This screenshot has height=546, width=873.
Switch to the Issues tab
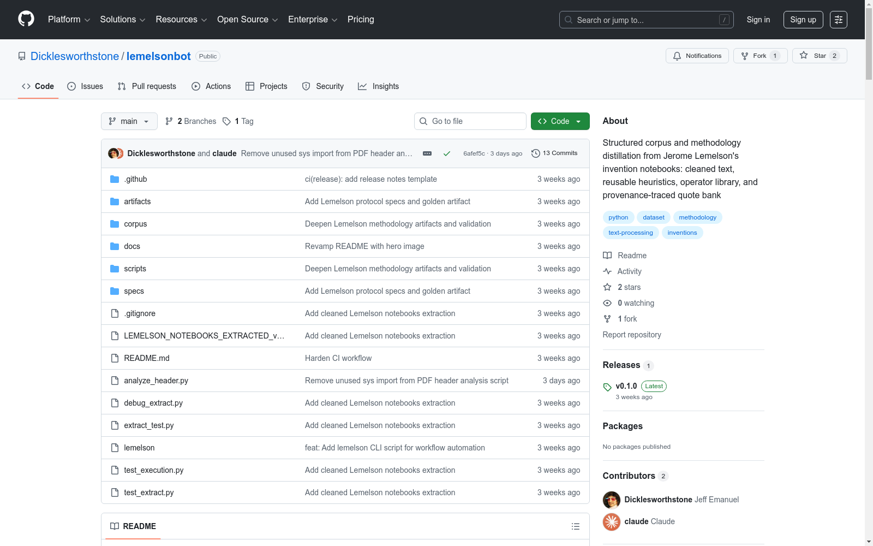(85, 86)
